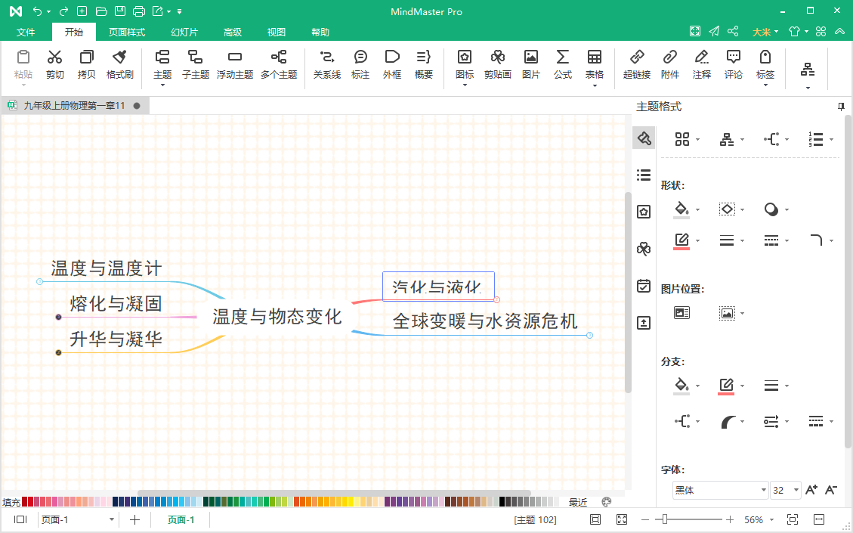This screenshot has width=853, height=533.
Task: Select the 九年级上册物理第一章11 document tab
Action: coord(75,106)
